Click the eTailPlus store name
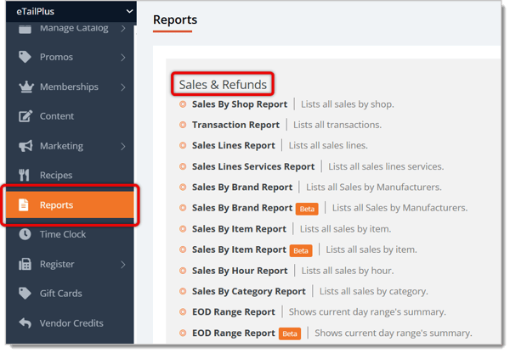 tap(36, 11)
